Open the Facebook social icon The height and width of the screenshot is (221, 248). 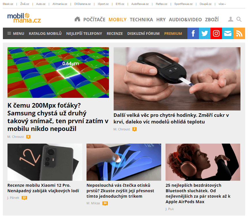pyautogui.click(x=193, y=33)
